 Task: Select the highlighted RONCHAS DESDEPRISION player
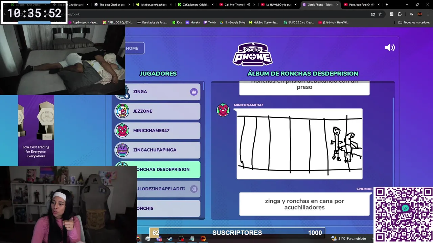point(158,169)
